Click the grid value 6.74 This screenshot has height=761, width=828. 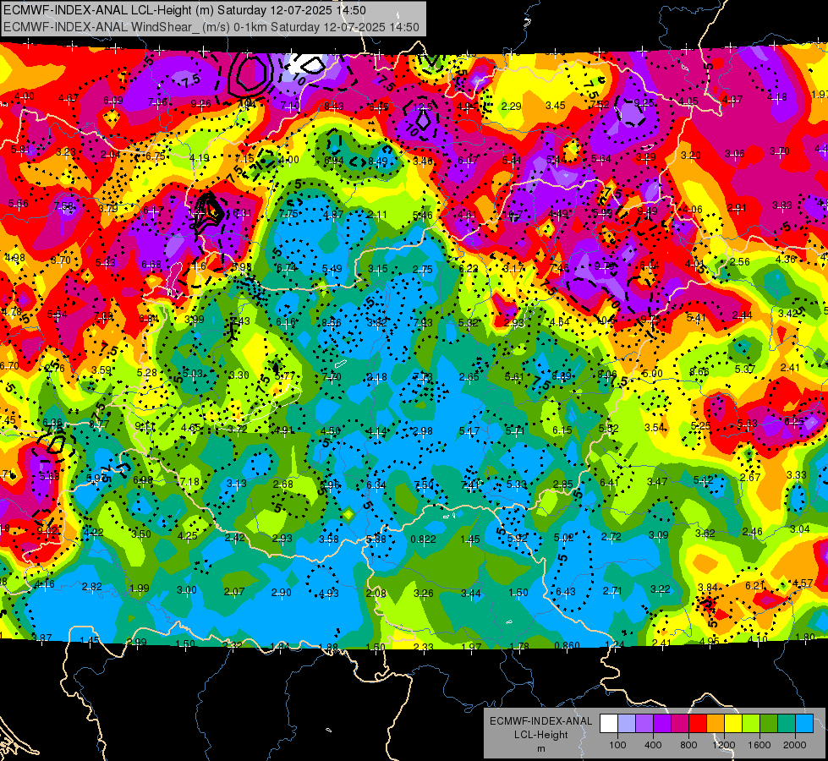click(287, 268)
